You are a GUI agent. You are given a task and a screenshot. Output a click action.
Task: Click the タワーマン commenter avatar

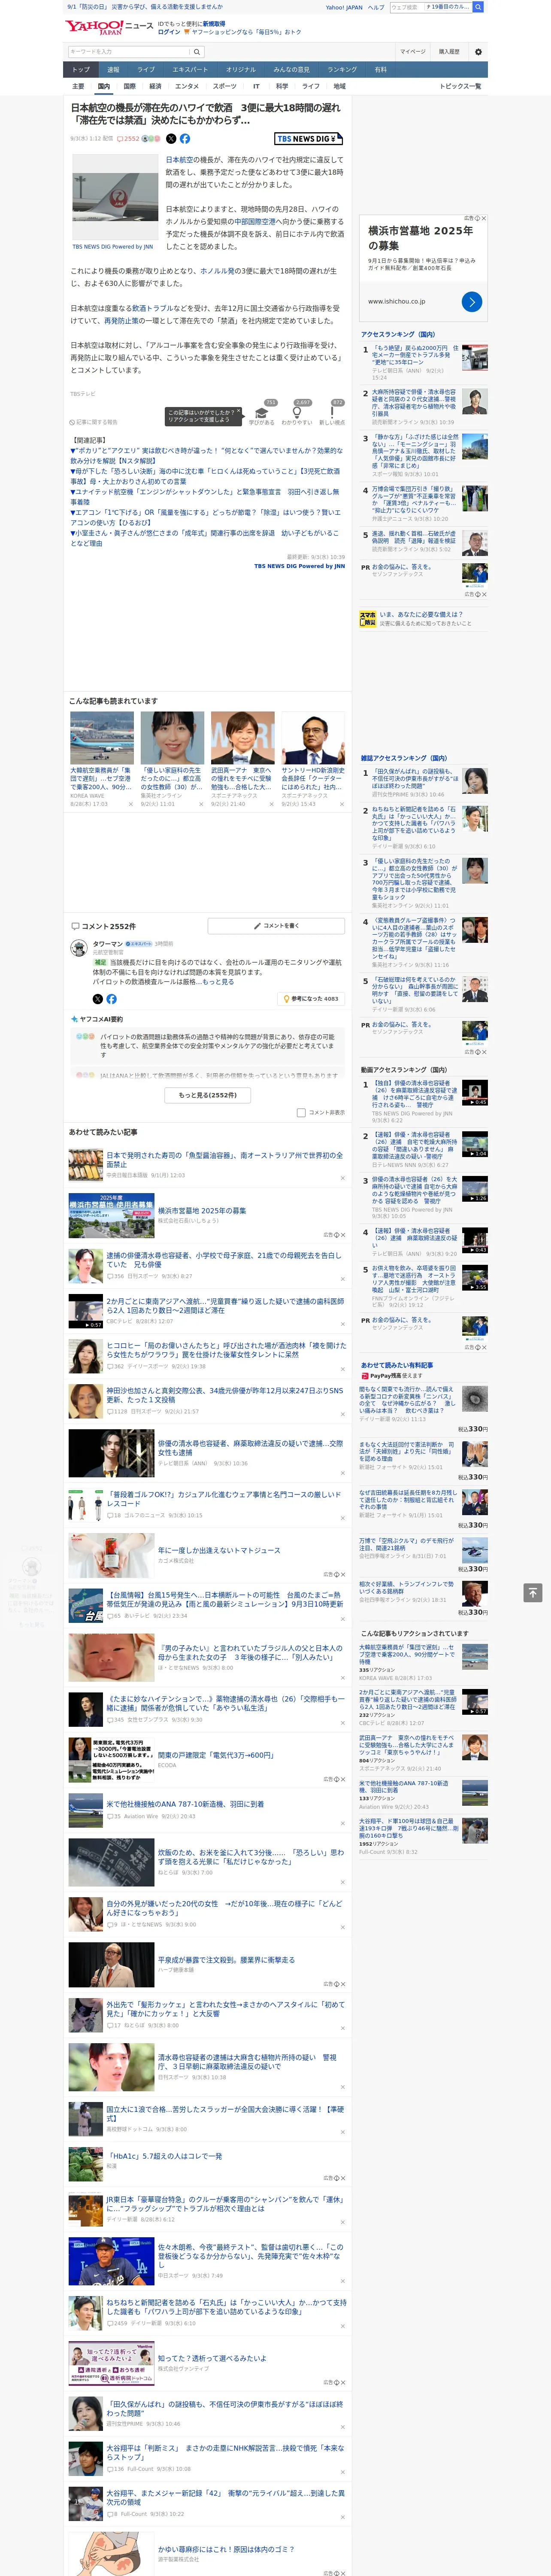[x=78, y=947]
